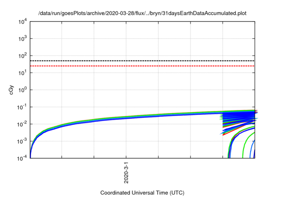This screenshot has width=281, height=197.
Task: Click the 10^1 y-axis tick label
Action: (22, 73)
